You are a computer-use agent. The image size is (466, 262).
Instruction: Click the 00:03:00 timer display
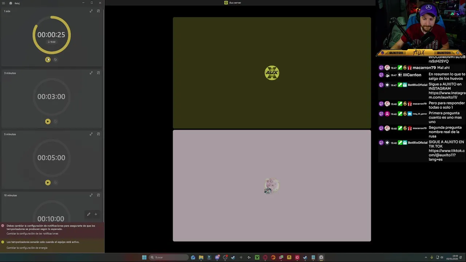click(x=51, y=96)
